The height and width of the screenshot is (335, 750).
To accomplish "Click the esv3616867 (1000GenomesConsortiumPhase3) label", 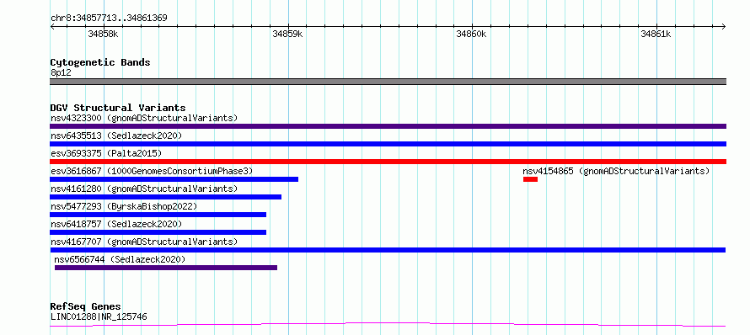I will (152, 171).
